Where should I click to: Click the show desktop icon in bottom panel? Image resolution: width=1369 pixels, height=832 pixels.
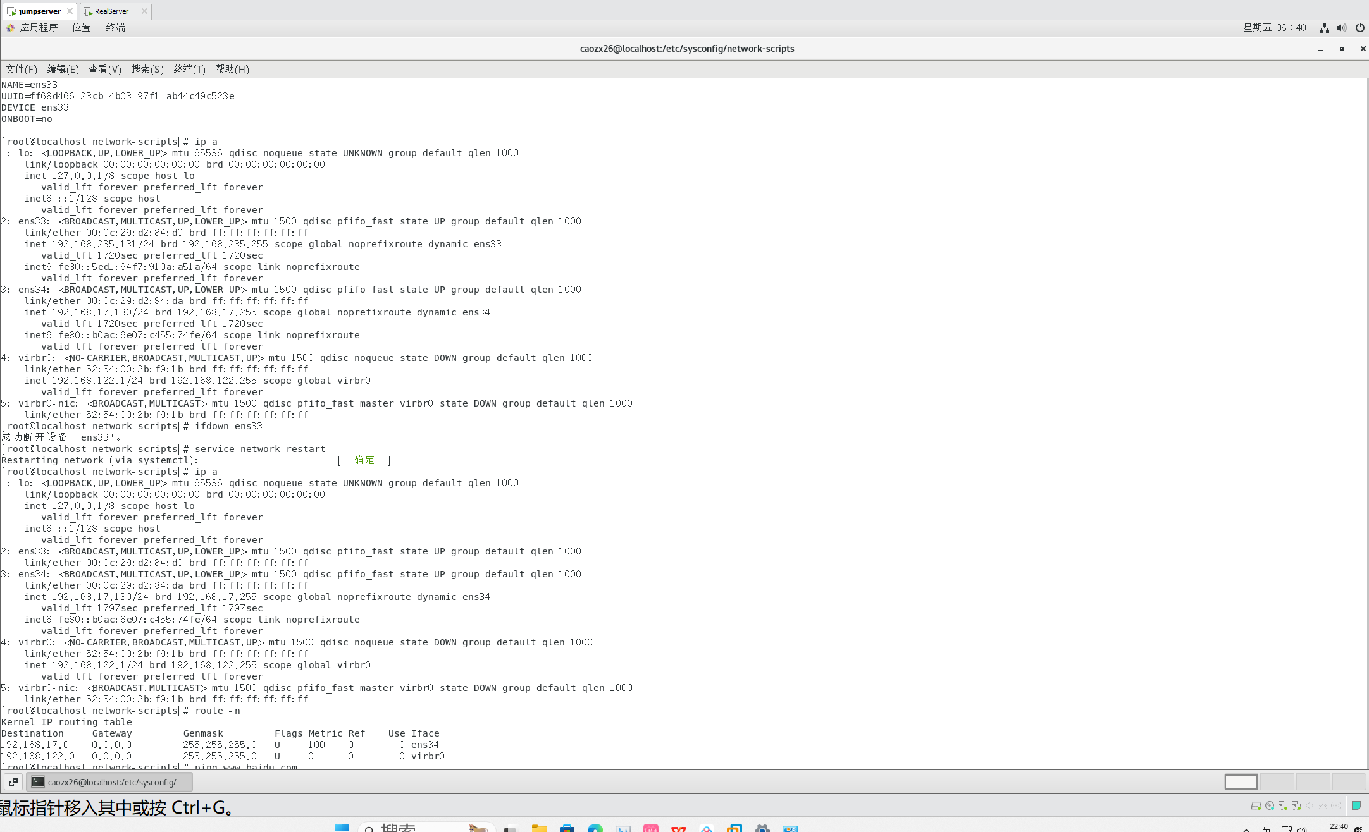coord(13,782)
